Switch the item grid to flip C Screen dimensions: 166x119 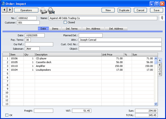pyautogui.click(x=160, y=69)
